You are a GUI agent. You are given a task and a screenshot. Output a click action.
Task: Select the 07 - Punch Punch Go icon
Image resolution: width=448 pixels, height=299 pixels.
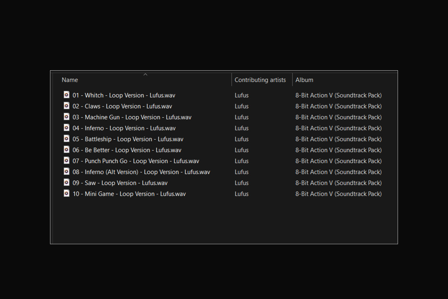[x=66, y=160]
